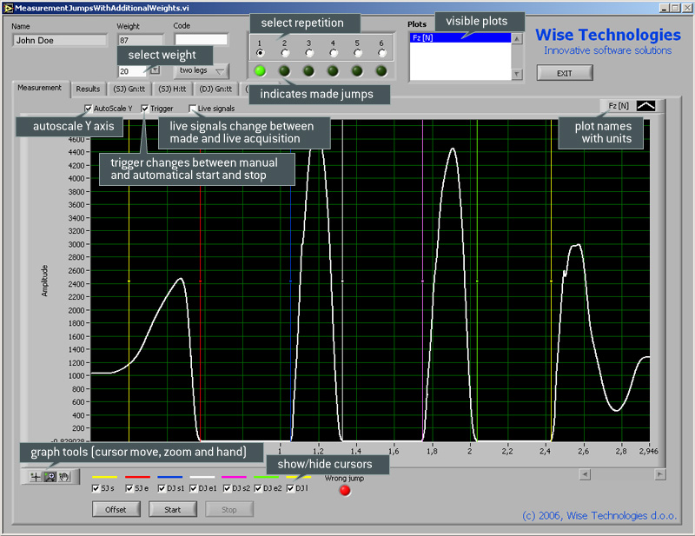The width and height of the screenshot is (695, 536).
Task: Select repetition 6 radio button
Action: [381, 53]
